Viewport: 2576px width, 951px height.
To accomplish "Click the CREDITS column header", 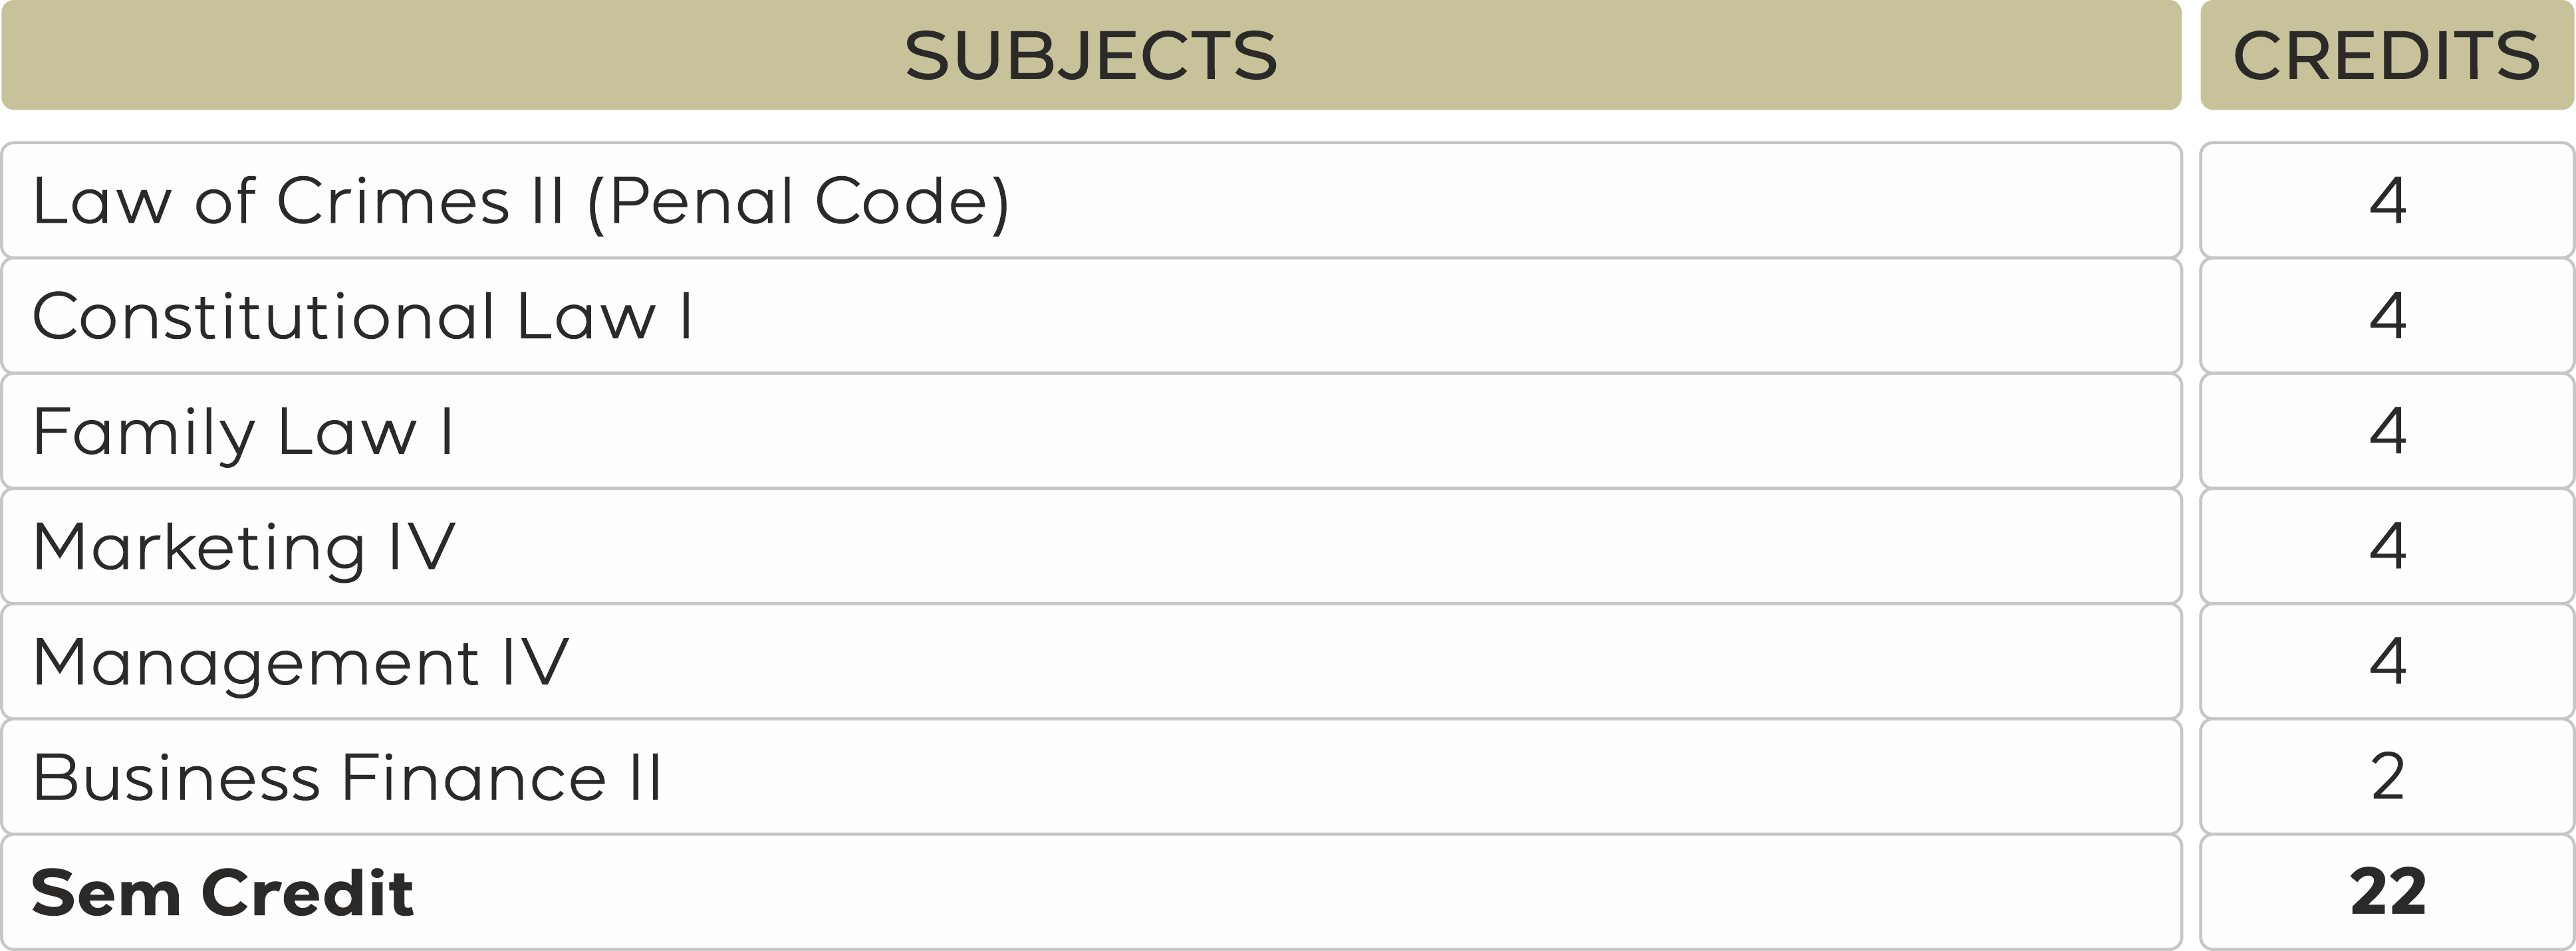I will tap(2386, 55).
